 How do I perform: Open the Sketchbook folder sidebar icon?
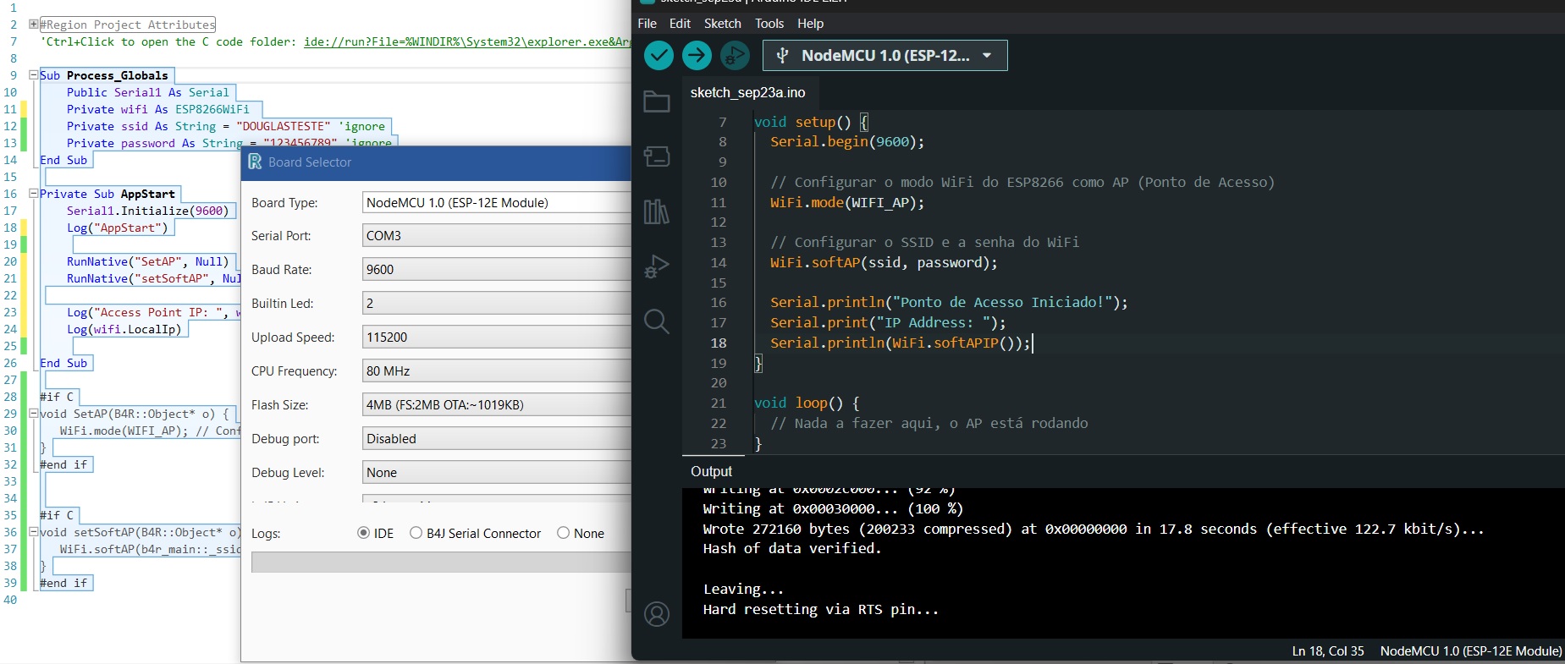(657, 102)
